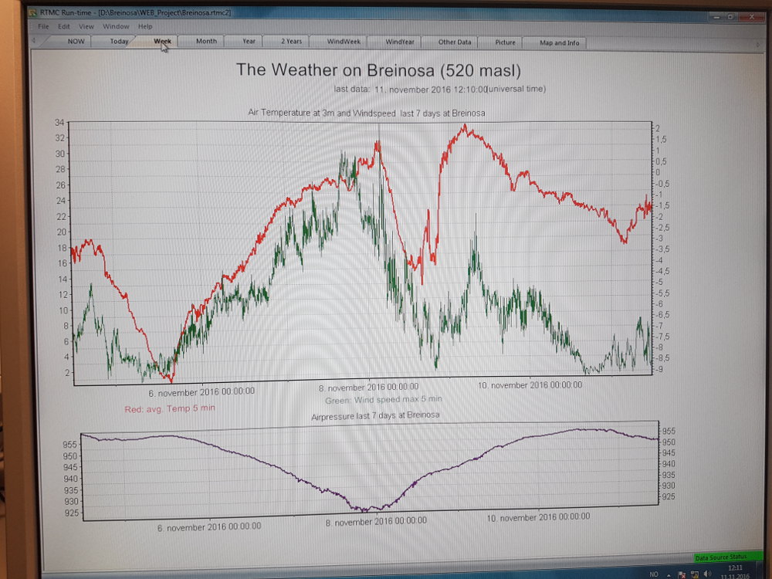Open the View menu
Image resolution: width=772 pixels, height=579 pixels.
point(86,26)
